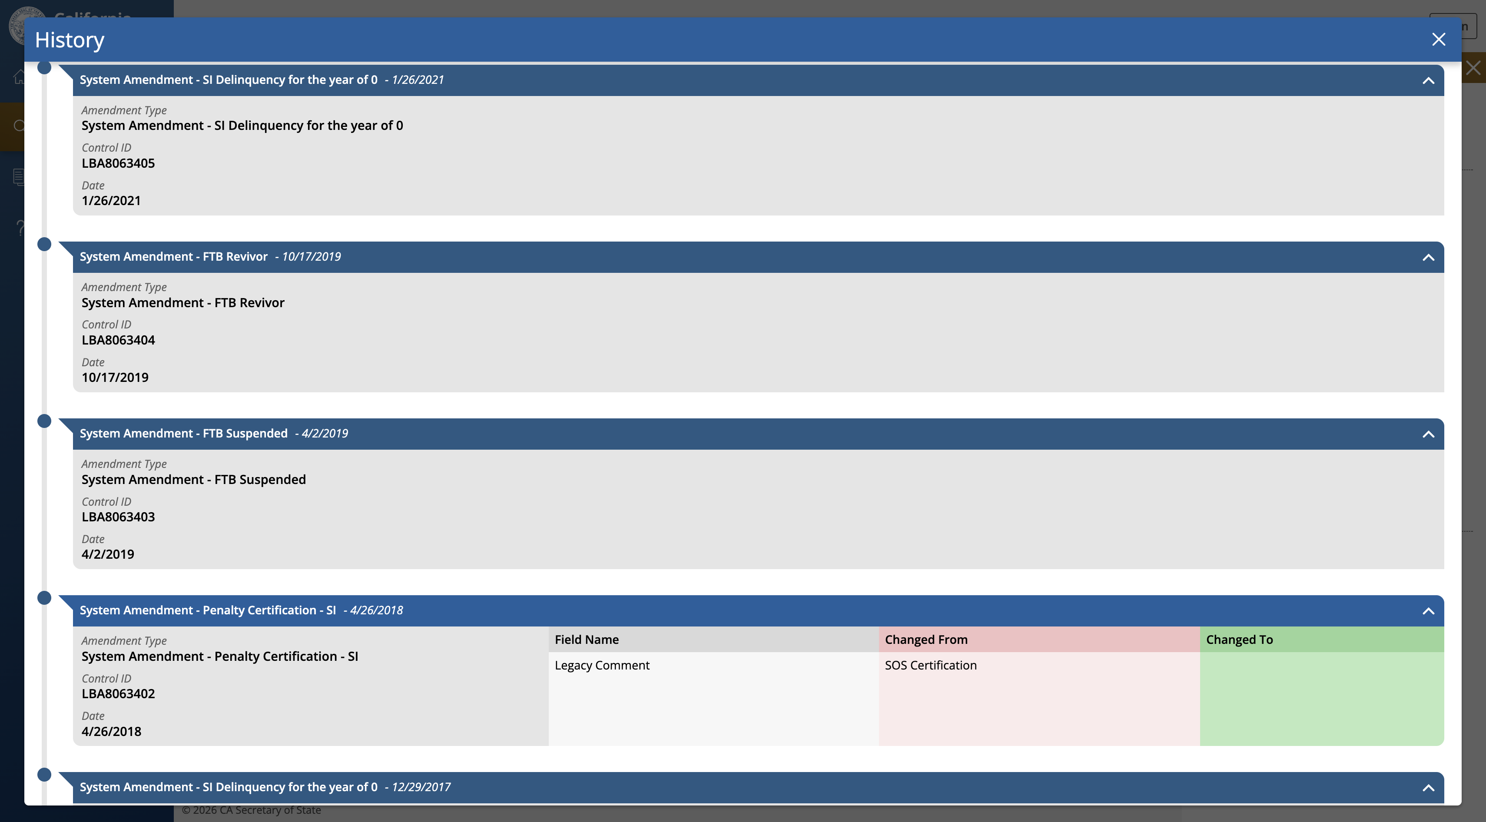Click the date value 4/26/2018 in body
Viewport: 1486px width, 822px height.
[x=111, y=732]
